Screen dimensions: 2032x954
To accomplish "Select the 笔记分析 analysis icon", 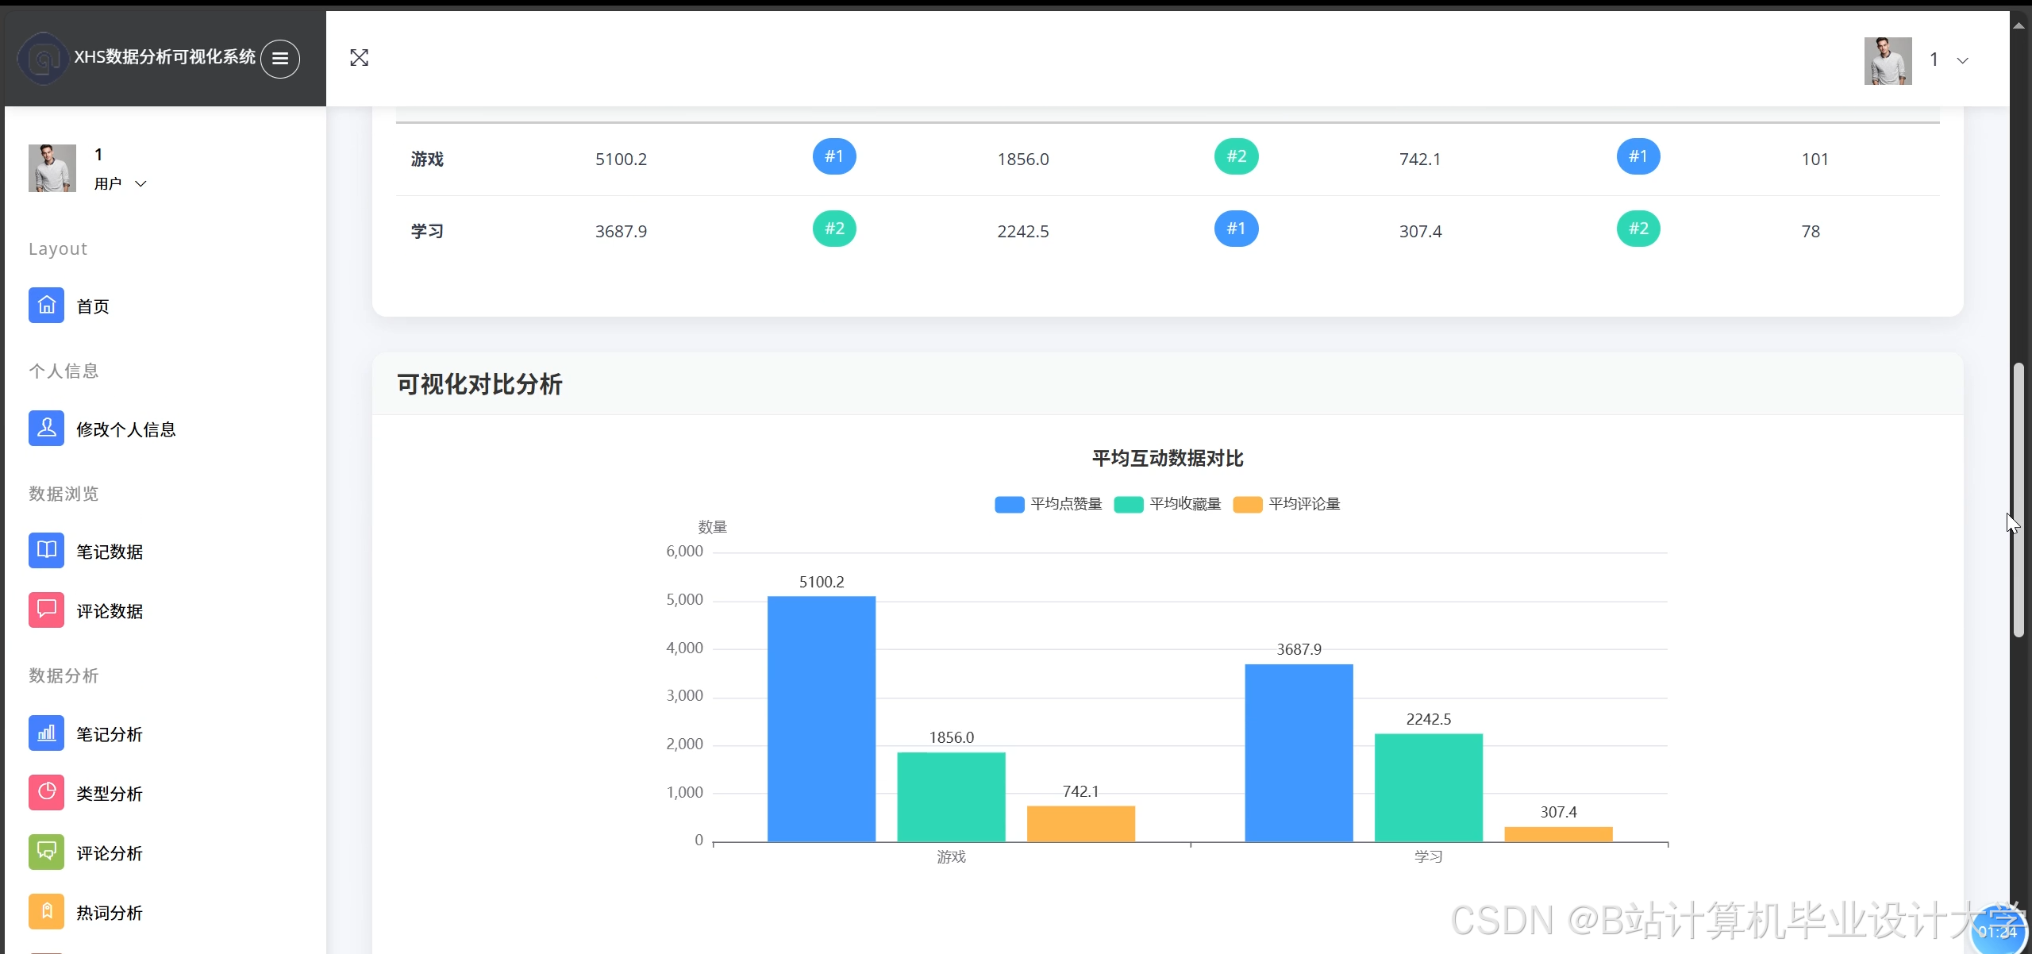I will click(x=46, y=733).
